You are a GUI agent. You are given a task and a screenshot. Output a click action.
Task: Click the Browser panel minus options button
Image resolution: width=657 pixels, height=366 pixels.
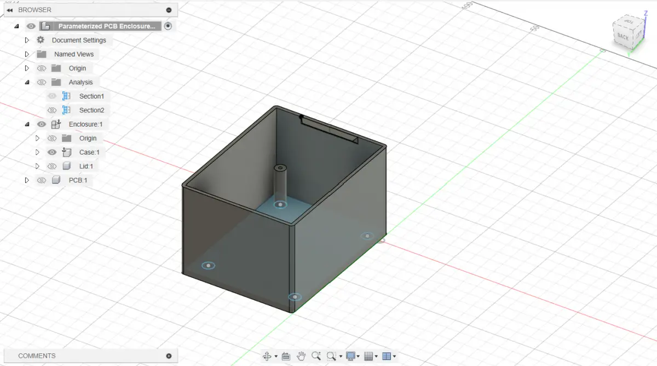pos(169,10)
